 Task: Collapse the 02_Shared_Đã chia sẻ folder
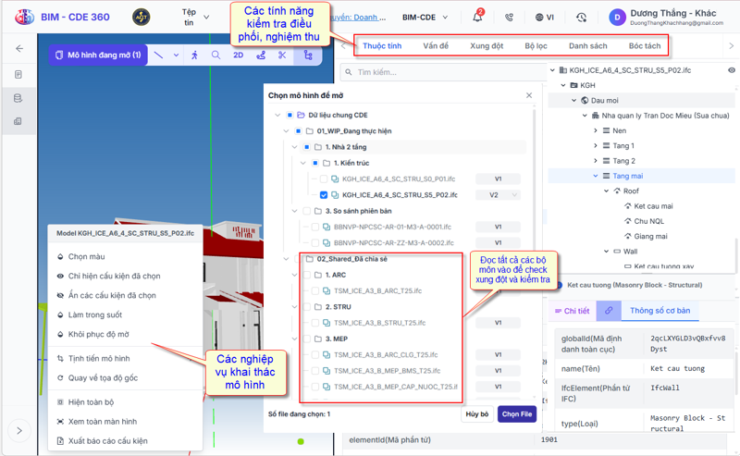[x=286, y=259]
